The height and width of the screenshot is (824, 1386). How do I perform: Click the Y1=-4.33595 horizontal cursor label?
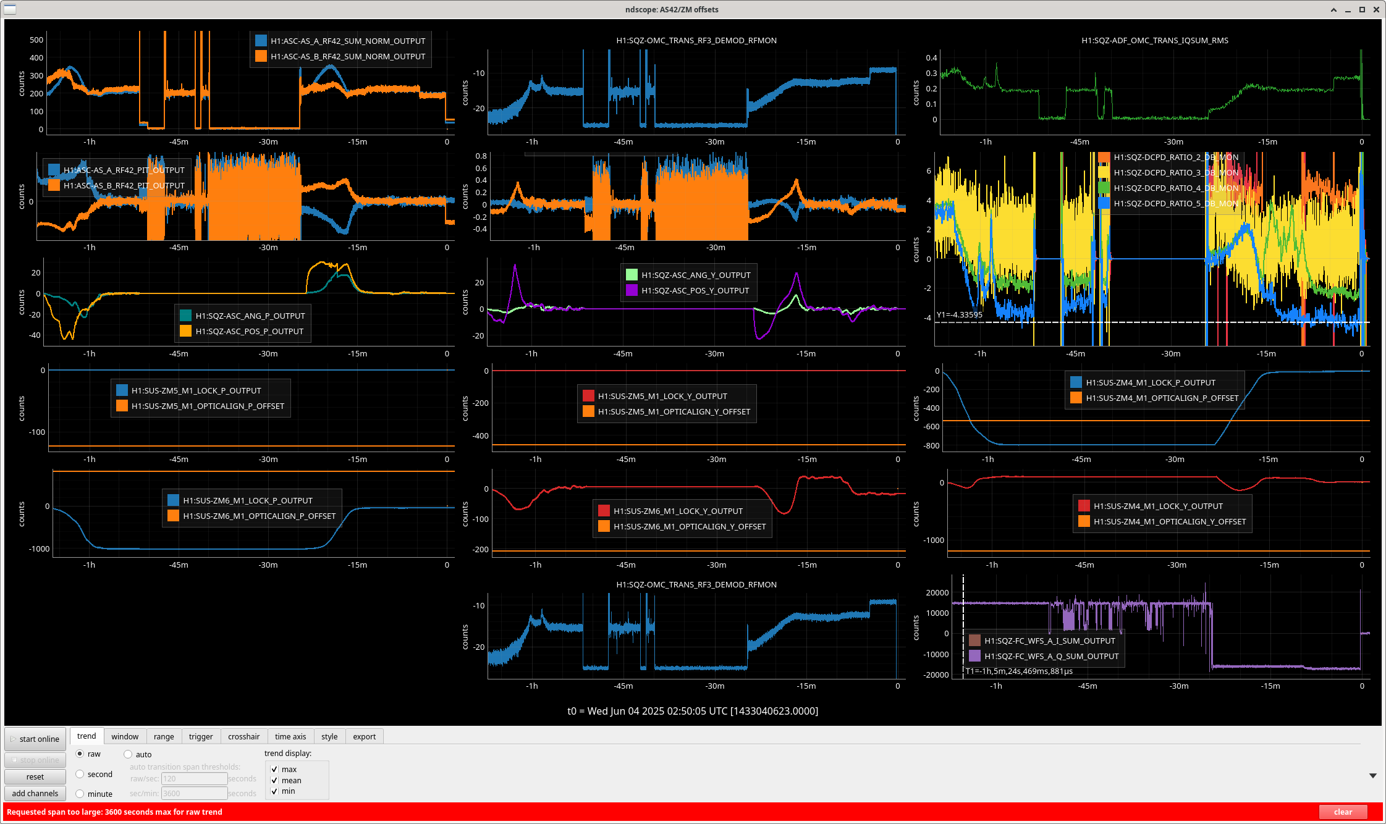coord(959,314)
